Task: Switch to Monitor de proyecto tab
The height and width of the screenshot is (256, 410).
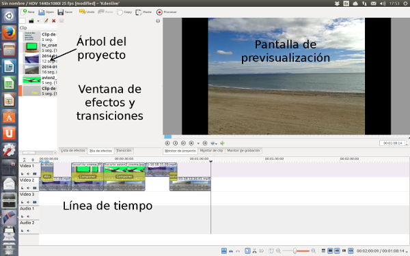Action: (x=180, y=151)
